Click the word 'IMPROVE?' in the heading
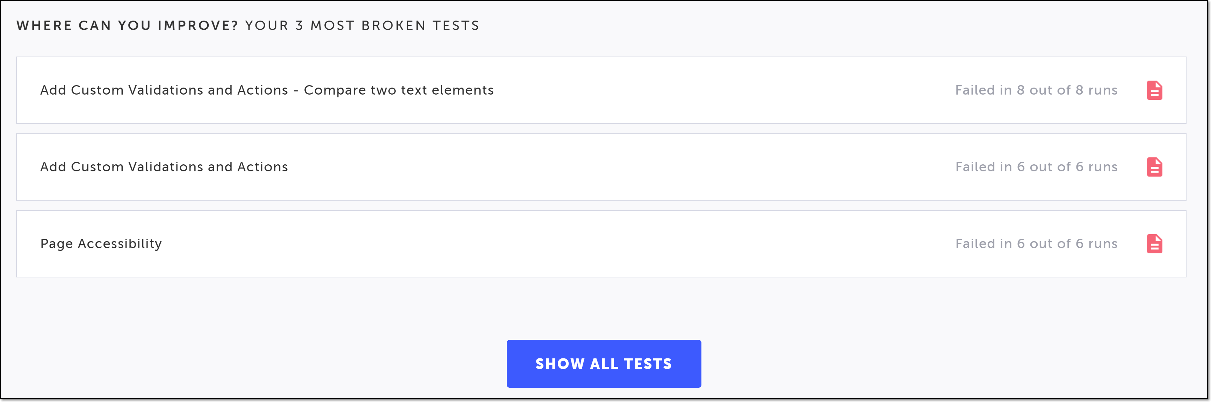This screenshot has height=402, width=1211. point(198,25)
